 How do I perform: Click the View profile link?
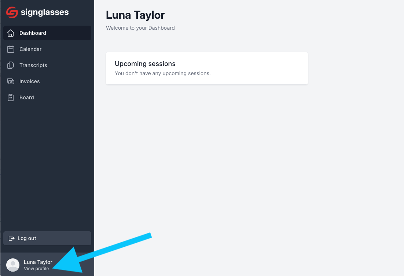(36, 269)
